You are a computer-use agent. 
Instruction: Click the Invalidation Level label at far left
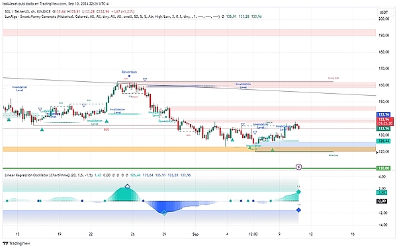point(20,88)
